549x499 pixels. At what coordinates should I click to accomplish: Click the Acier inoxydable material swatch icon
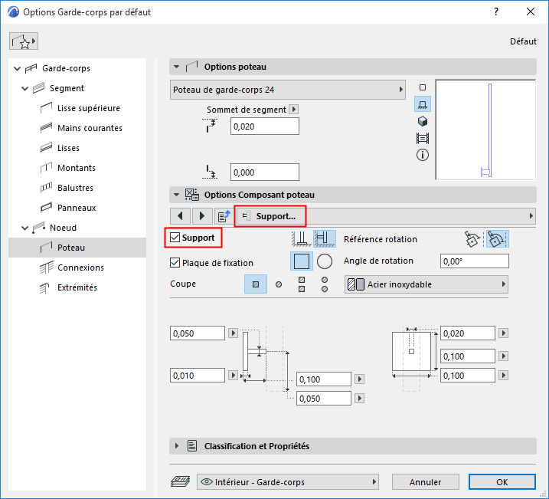pos(356,284)
